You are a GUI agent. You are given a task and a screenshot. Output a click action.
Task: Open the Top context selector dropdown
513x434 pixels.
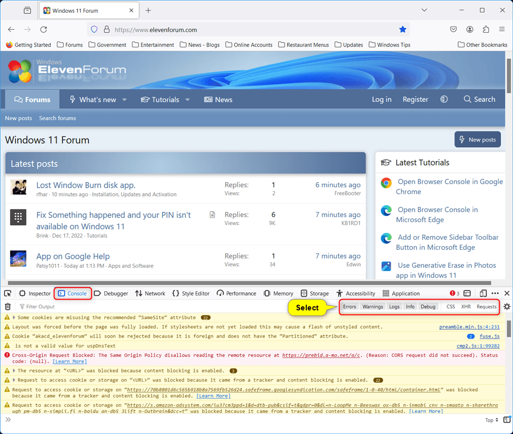491,420
